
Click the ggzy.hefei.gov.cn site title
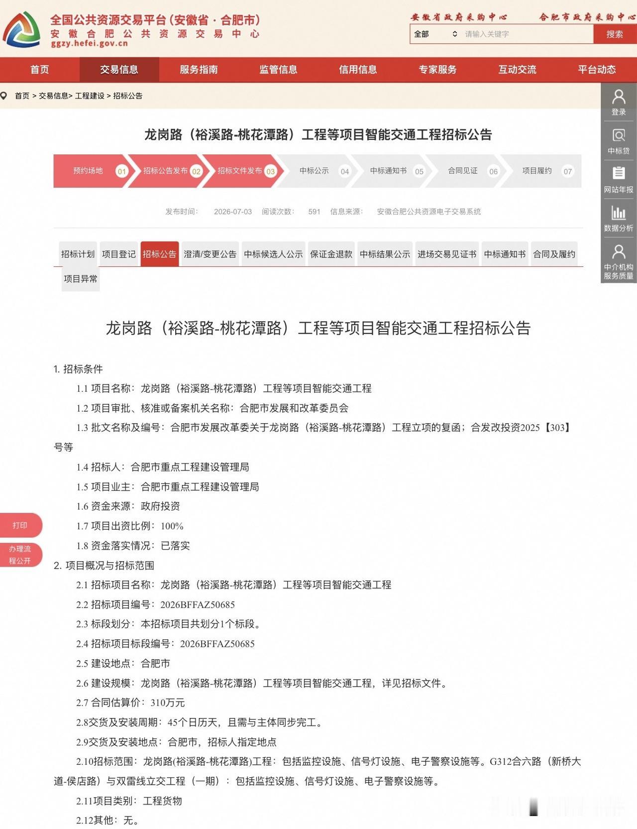pyautogui.click(x=90, y=44)
